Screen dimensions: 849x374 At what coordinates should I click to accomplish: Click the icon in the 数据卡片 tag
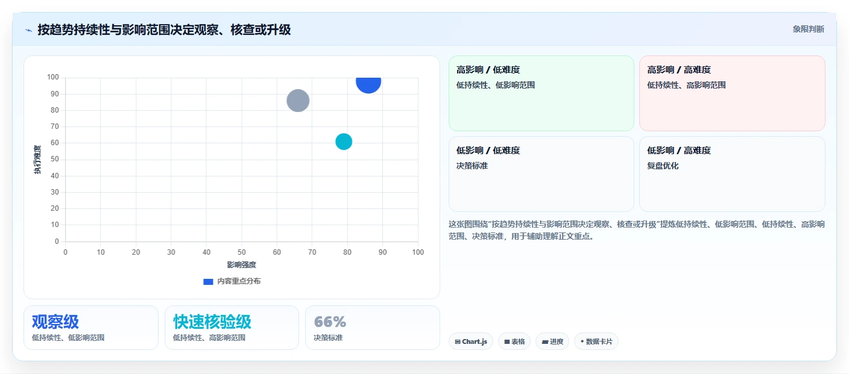582,341
